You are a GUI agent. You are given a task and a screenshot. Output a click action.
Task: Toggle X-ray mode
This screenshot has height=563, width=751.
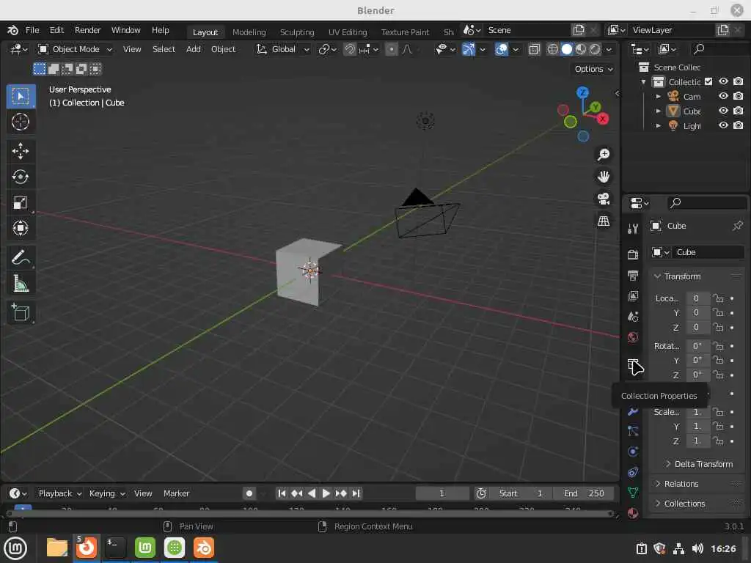click(534, 49)
